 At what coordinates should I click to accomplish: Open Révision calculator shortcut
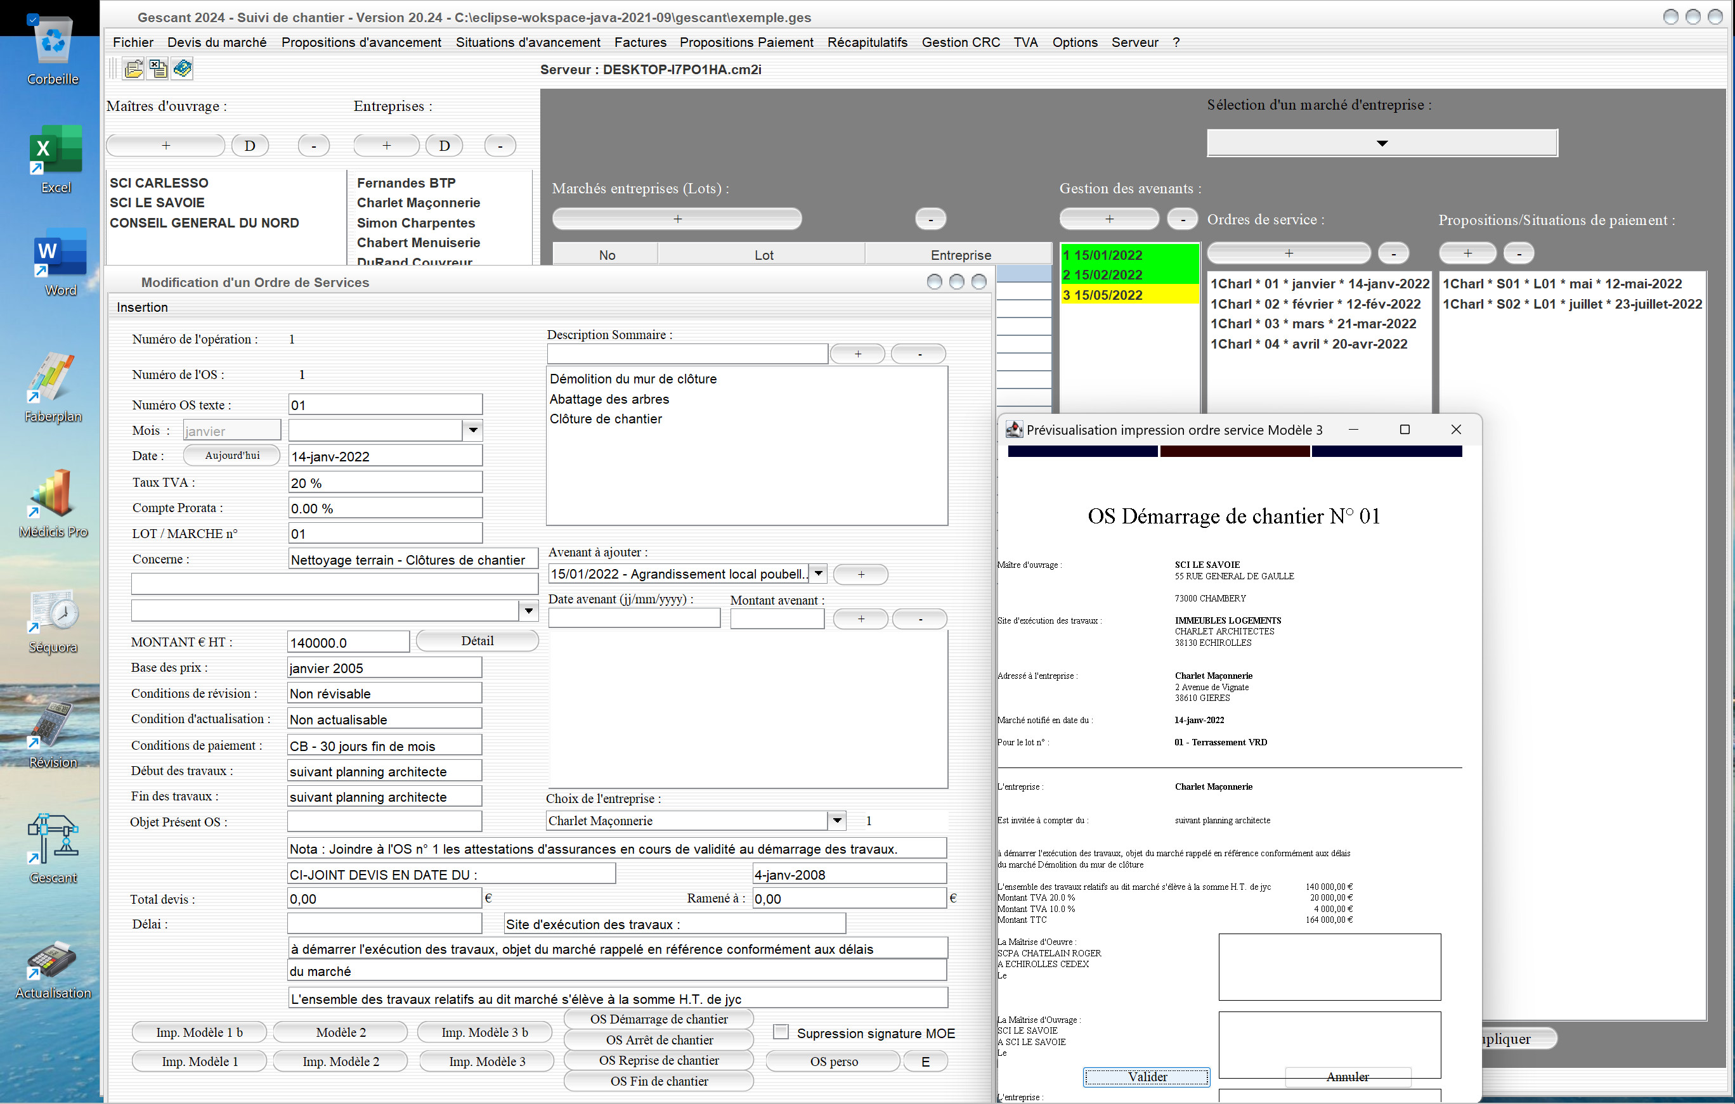click(53, 735)
